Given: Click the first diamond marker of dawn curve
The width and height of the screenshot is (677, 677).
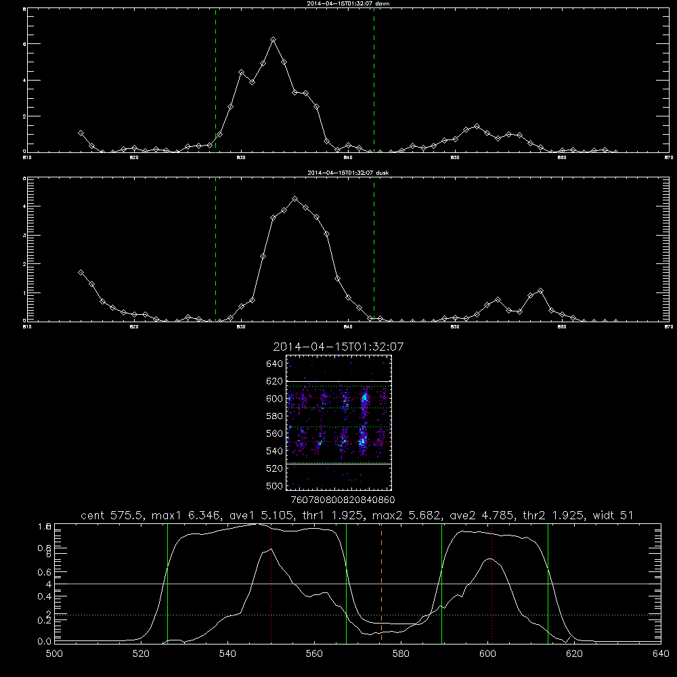Looking at the screenshot, I should click(x=81, y=133).
